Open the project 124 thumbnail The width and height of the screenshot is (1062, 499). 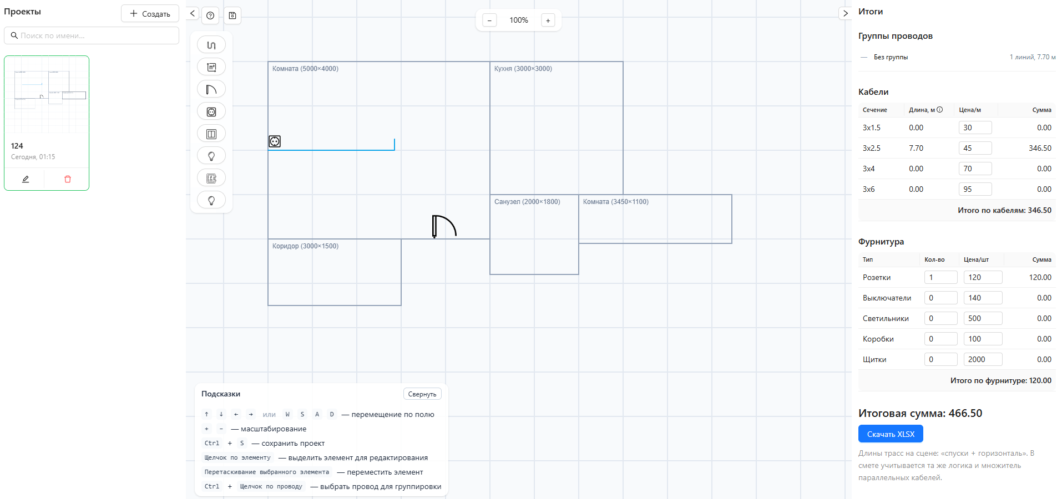pos(47,95)
